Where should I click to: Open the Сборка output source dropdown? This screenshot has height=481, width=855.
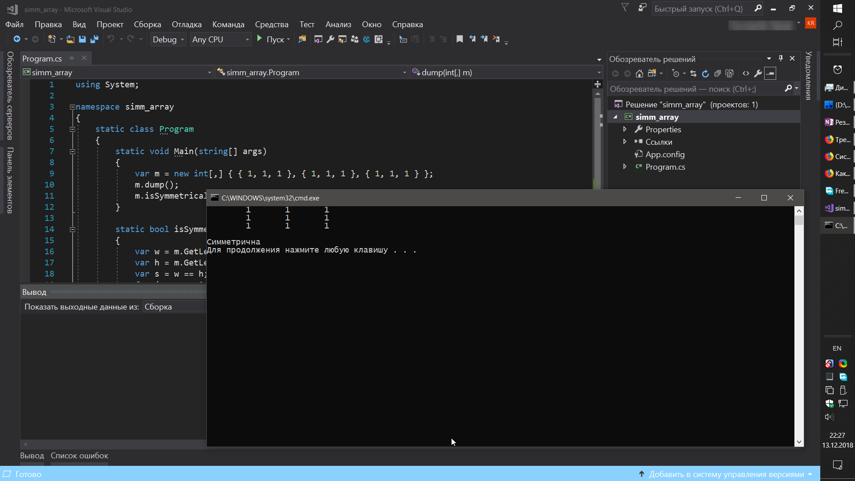(x=174, y=307)
